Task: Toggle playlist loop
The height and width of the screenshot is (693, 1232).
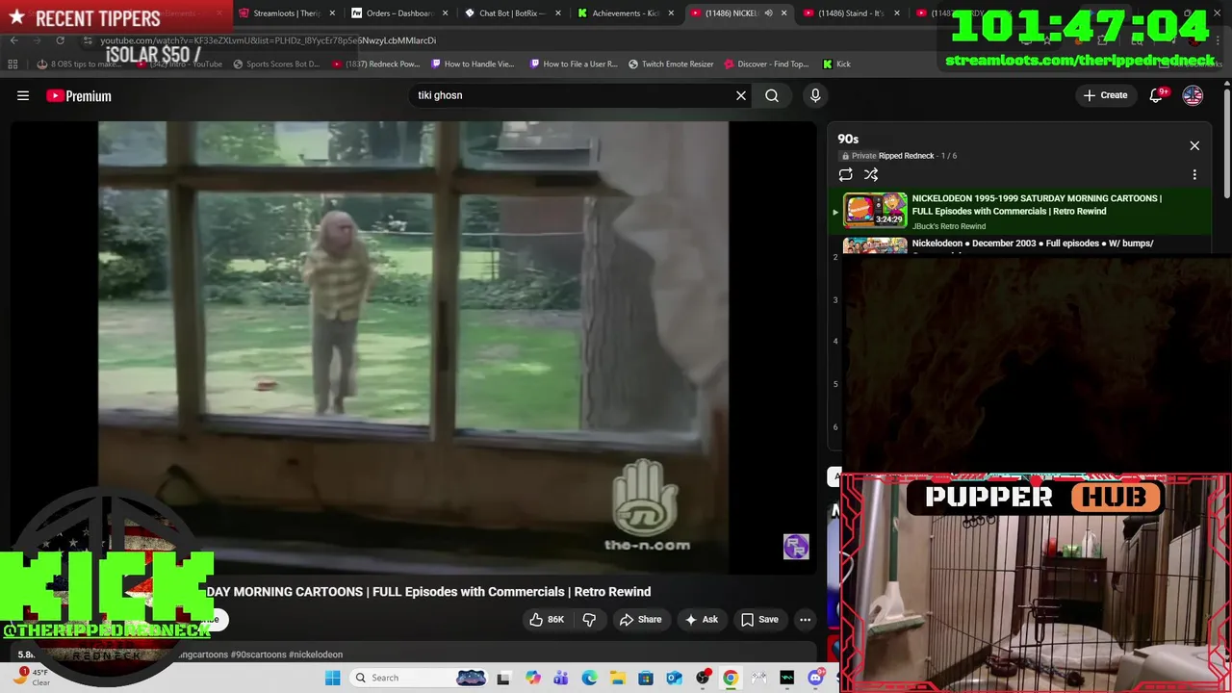Action: (845, 174)
